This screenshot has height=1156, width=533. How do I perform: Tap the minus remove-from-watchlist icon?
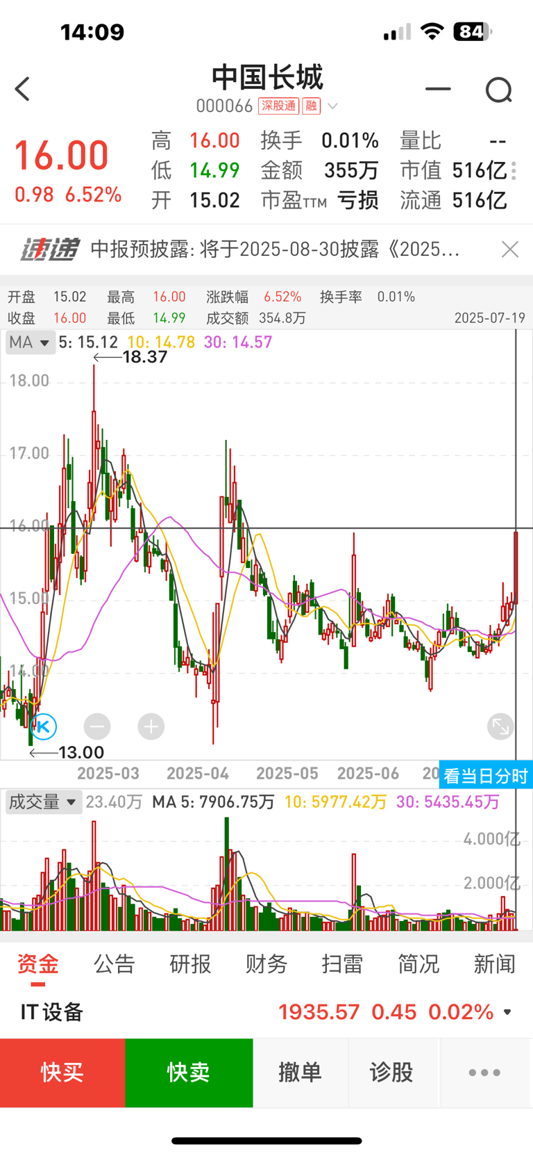438,89
